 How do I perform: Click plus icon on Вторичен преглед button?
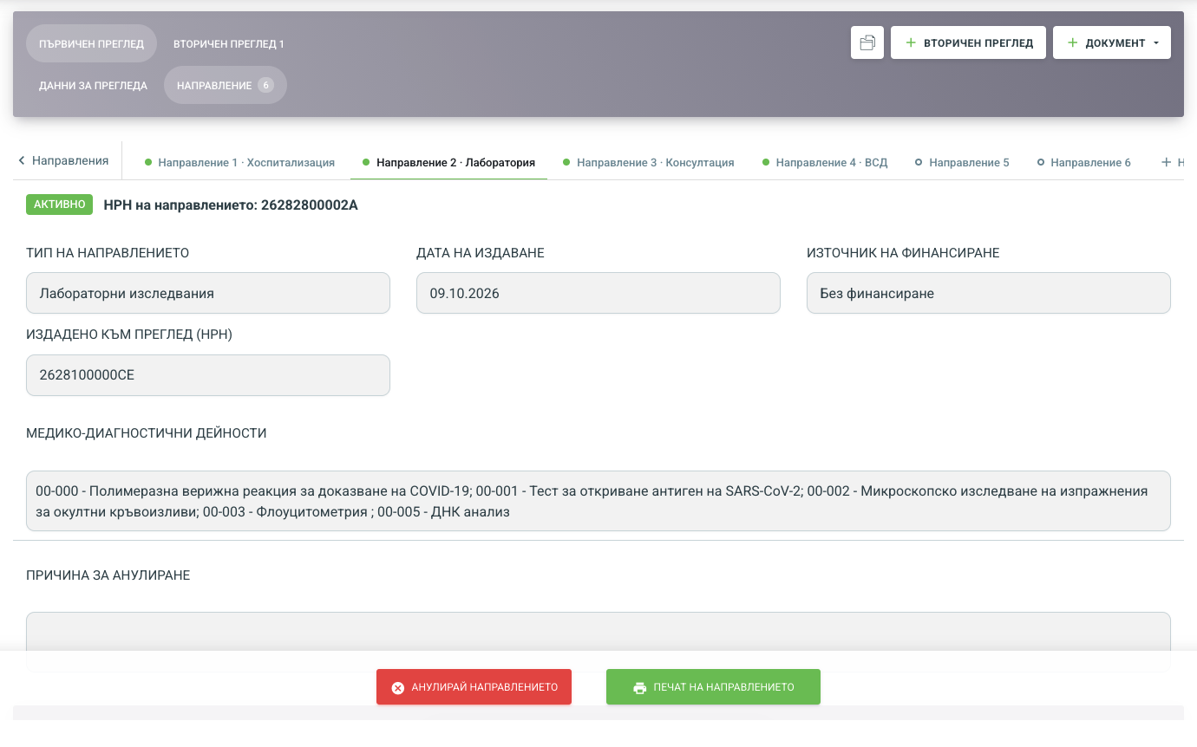point(911,42)
